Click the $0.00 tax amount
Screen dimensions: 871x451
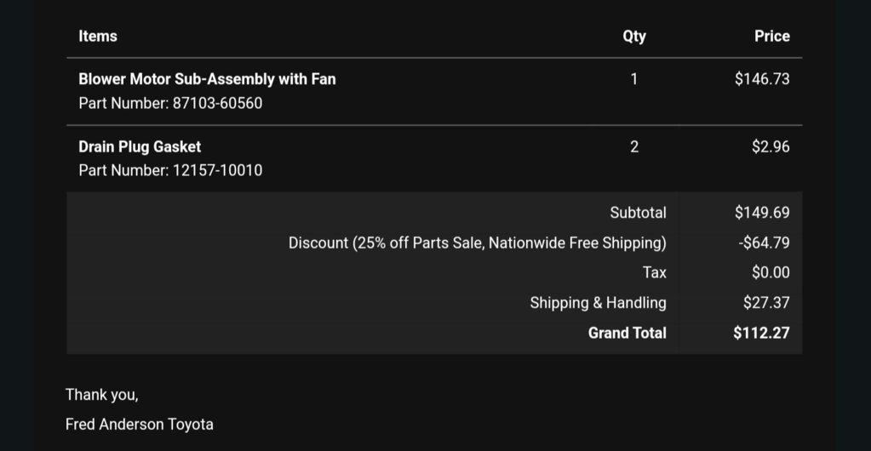coord(771,272)
